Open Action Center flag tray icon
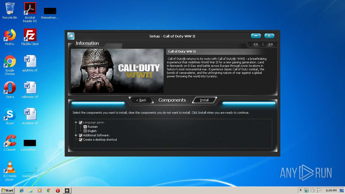This screenshot has width=345, height=194. pyautogui.click(x=319, y=190)
